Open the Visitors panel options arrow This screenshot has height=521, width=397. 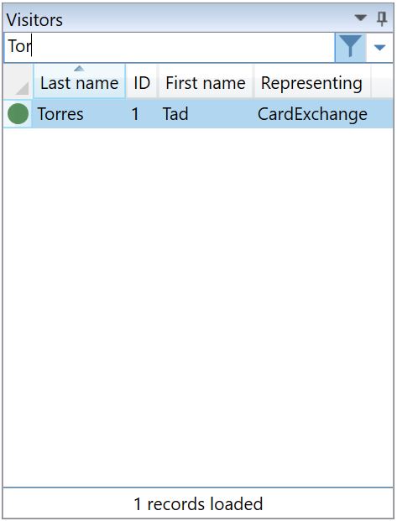pos(360,18)
